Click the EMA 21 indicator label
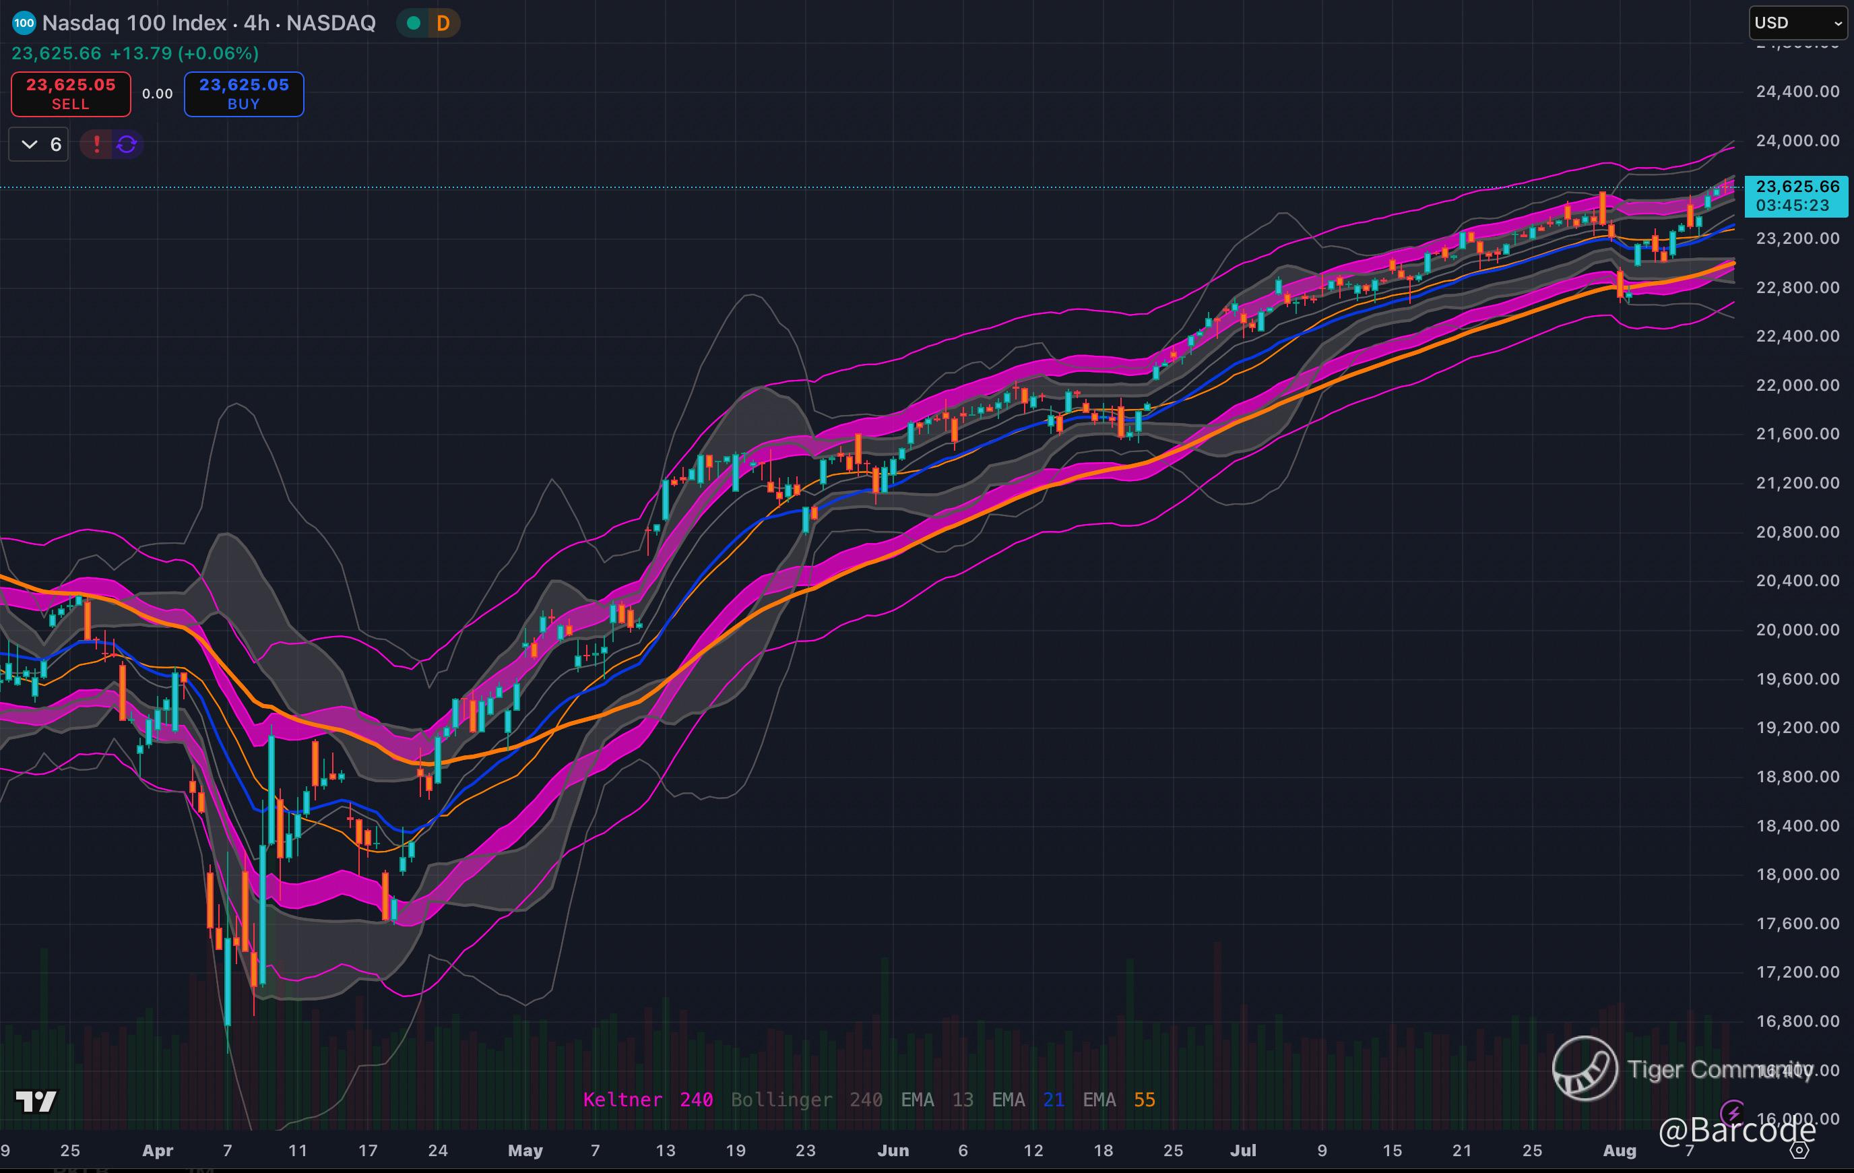This screenshot has width=1854, height=1173. pos(1028,1100)
